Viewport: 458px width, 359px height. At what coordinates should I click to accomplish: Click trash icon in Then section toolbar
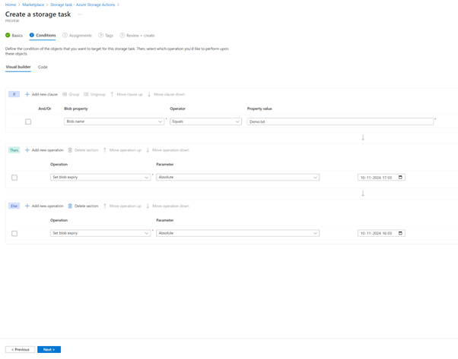tap(70, 150)
